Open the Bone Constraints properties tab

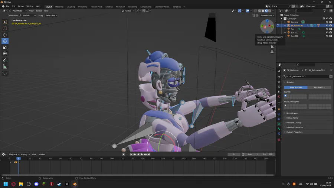point(279,134)
